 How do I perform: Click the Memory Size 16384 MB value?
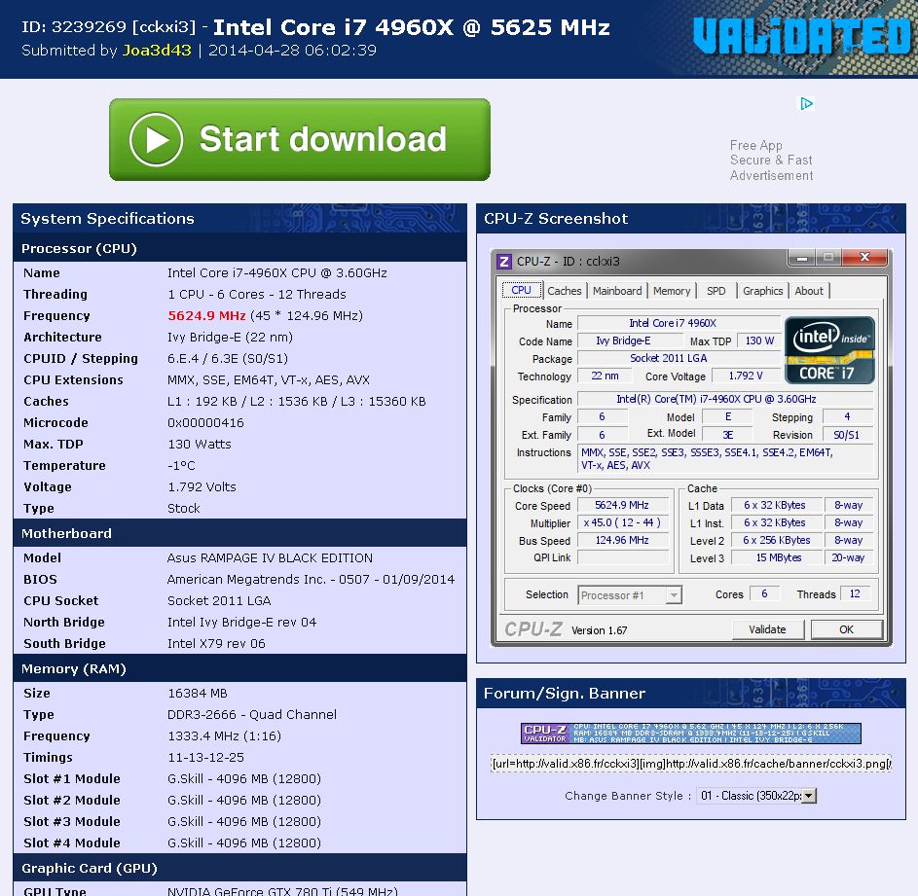click(198, 694)
